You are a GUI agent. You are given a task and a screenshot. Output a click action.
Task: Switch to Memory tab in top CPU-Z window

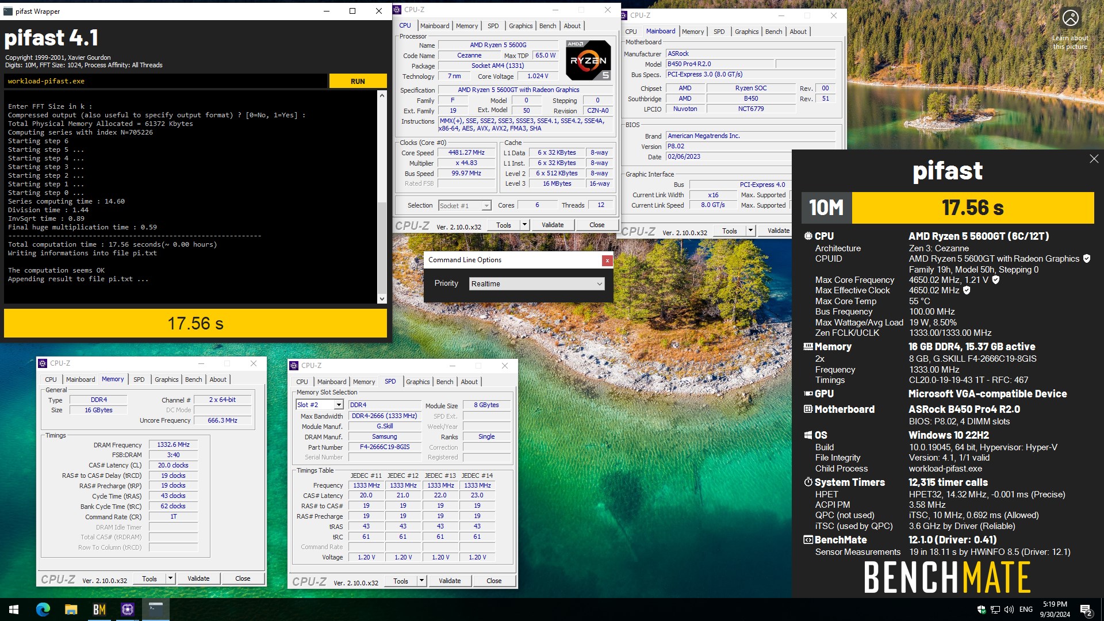467,26
